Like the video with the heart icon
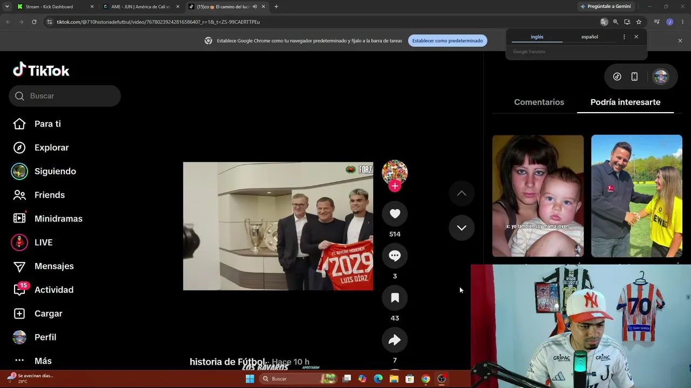691x388 pixels. 395,213
